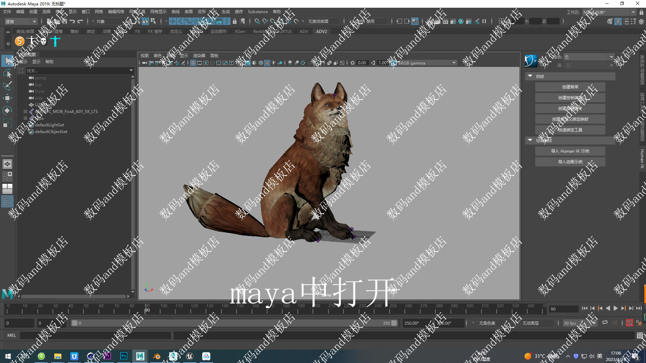Open Modeling Toolkit cube icon
The image size is (646, 363).
coord(610,22)
